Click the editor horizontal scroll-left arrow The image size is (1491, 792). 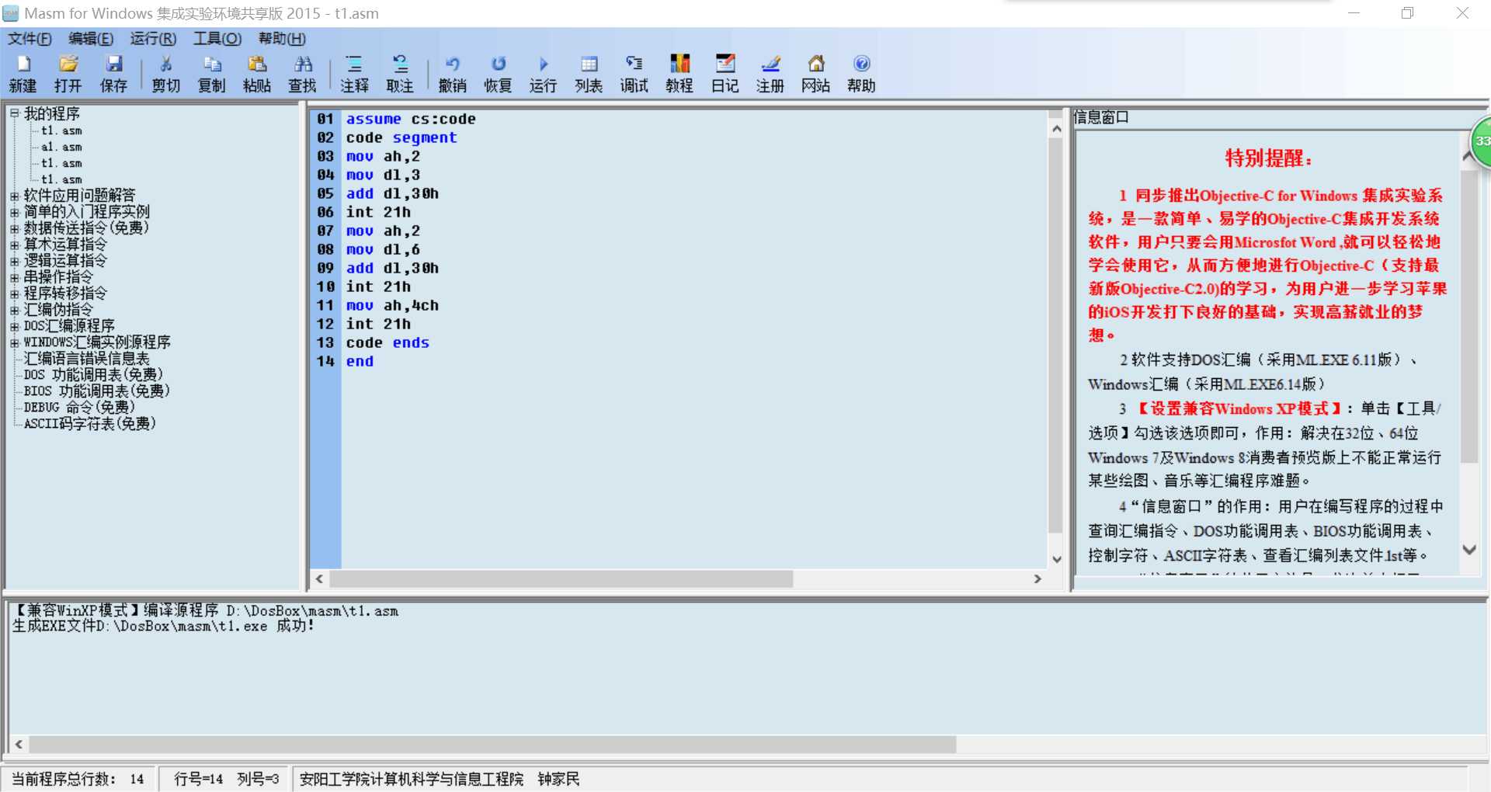[319, 579]
